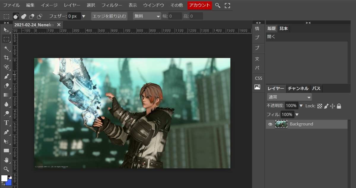
Task: Select the Move tool
Action: [6, 30]
